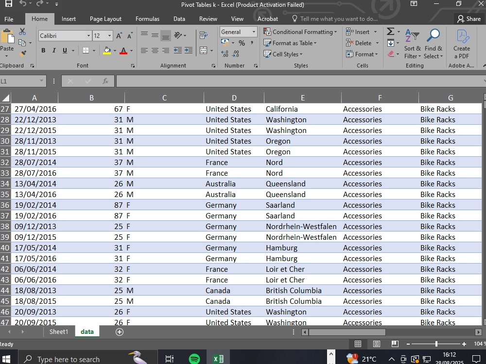Open fill color dropdown arrow

tap(115, 51)
